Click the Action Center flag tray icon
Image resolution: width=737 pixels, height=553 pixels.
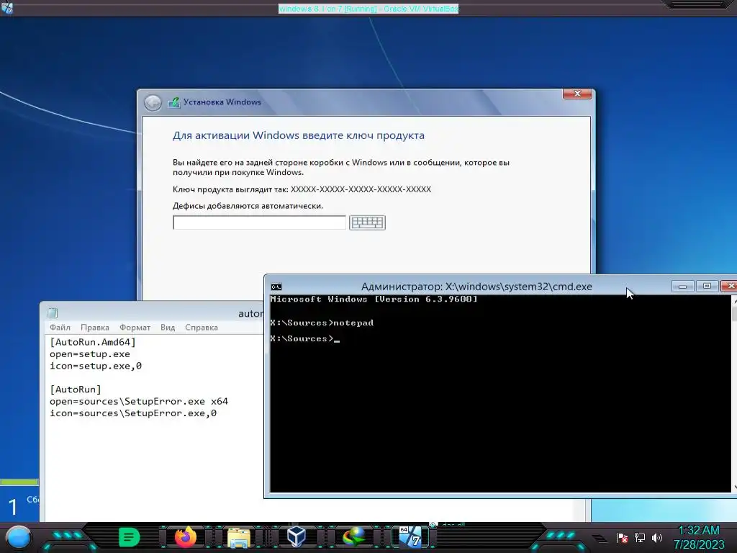[x=623, y=537]
